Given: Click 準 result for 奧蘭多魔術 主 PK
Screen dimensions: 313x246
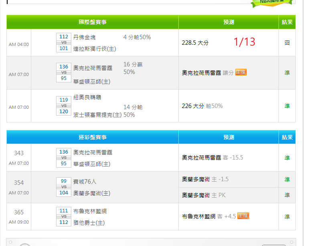Looking at the screenshot, I should pos(287,195).
